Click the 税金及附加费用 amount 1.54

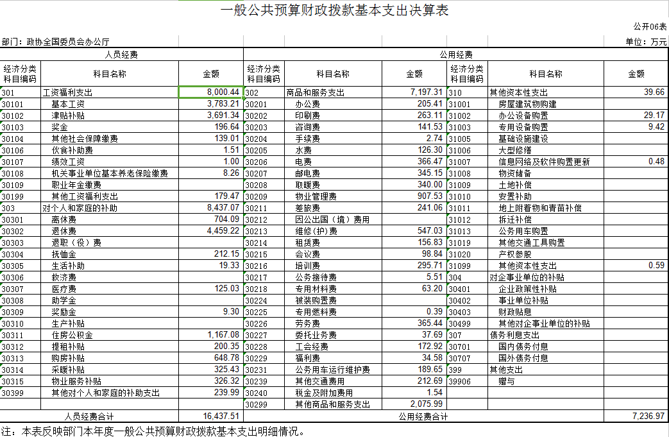[414, 392]
